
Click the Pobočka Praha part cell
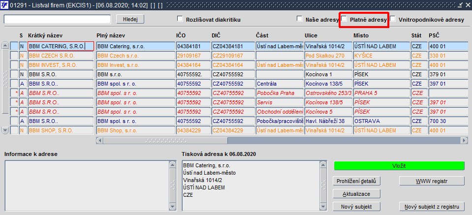coord(280,93)
